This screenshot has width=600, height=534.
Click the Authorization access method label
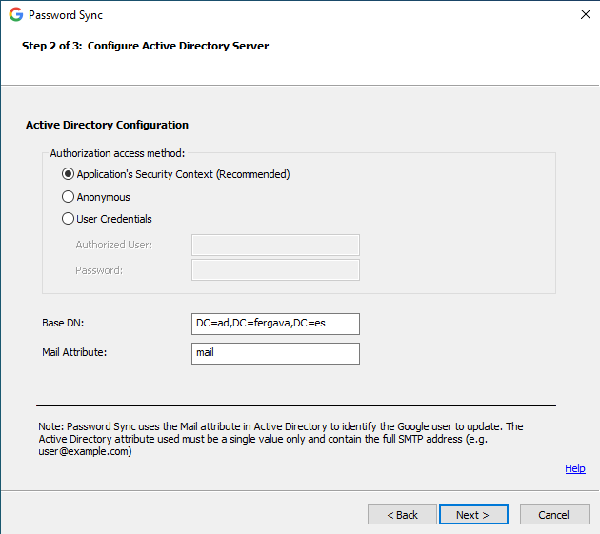pyautogui.click(x=117, y=153)
